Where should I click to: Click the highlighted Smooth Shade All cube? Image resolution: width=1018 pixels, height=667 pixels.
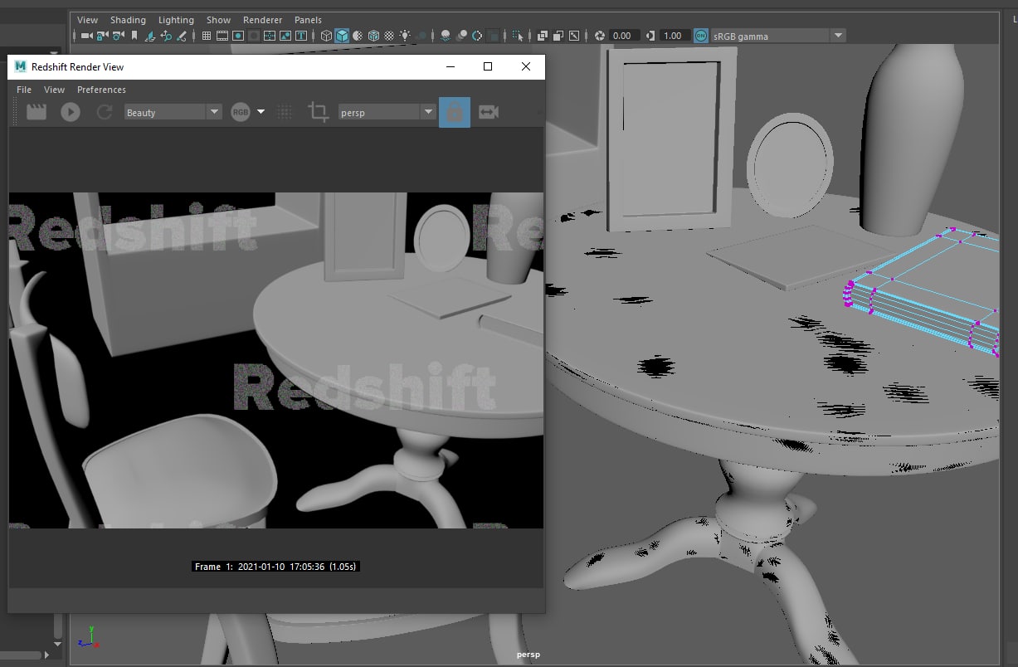[342, 36]
